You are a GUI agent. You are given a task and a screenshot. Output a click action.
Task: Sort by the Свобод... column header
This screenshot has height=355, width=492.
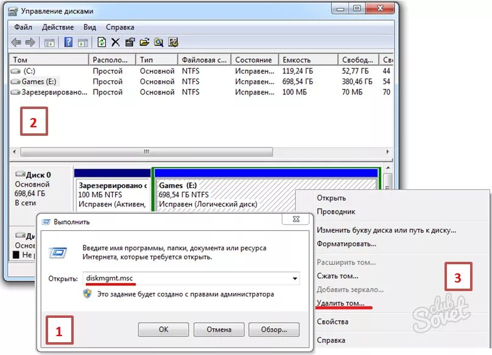coord(359,60)
